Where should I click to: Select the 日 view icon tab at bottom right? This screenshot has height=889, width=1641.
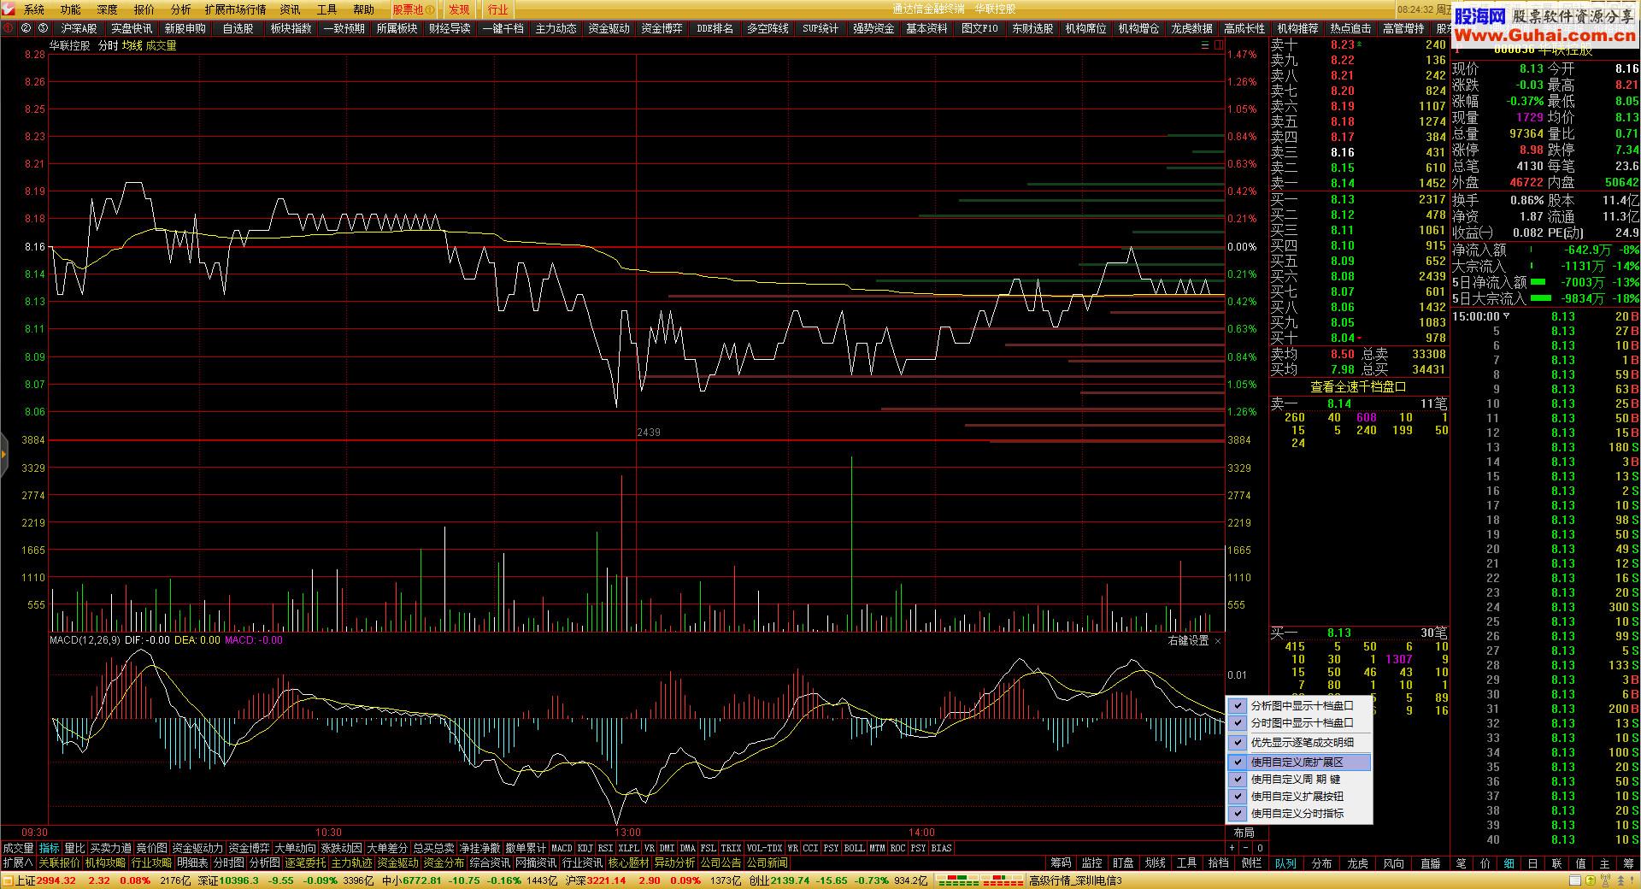pyautogui.click(x=1533, y=863)
